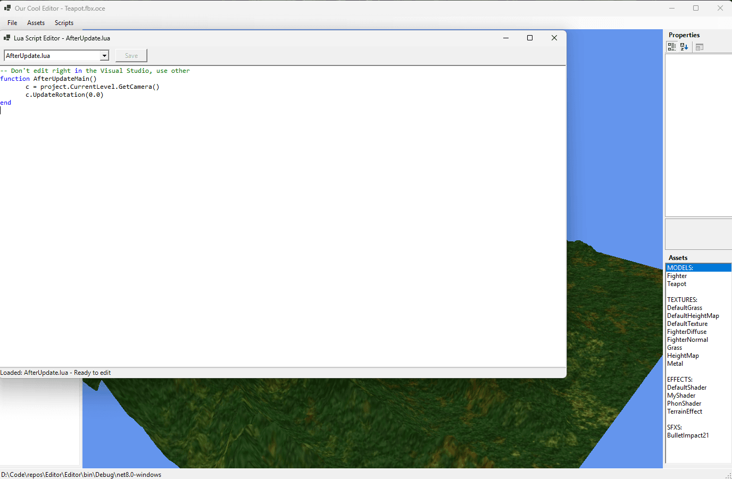The width and height of the screenshot is (732, 479).
Task: Select the DefaultHeightMap texture
Action: point(693,315)
